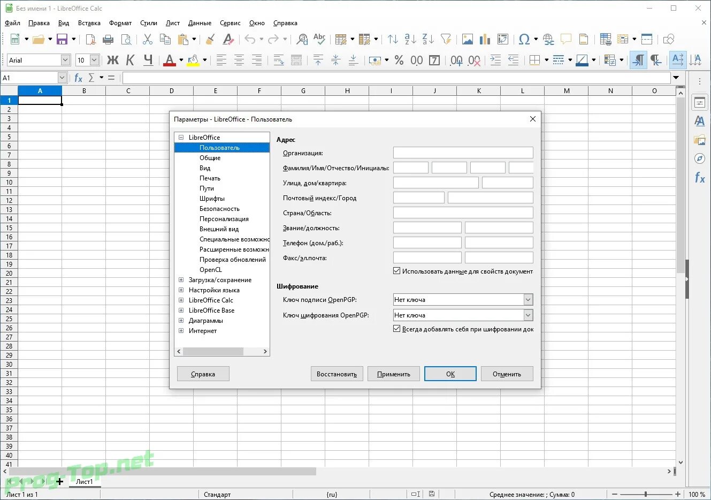This screenshot has height=500, width=711.
Task: Open 'Ключ подписи OpenPGP' dropdown
Action: pos(528,300)
